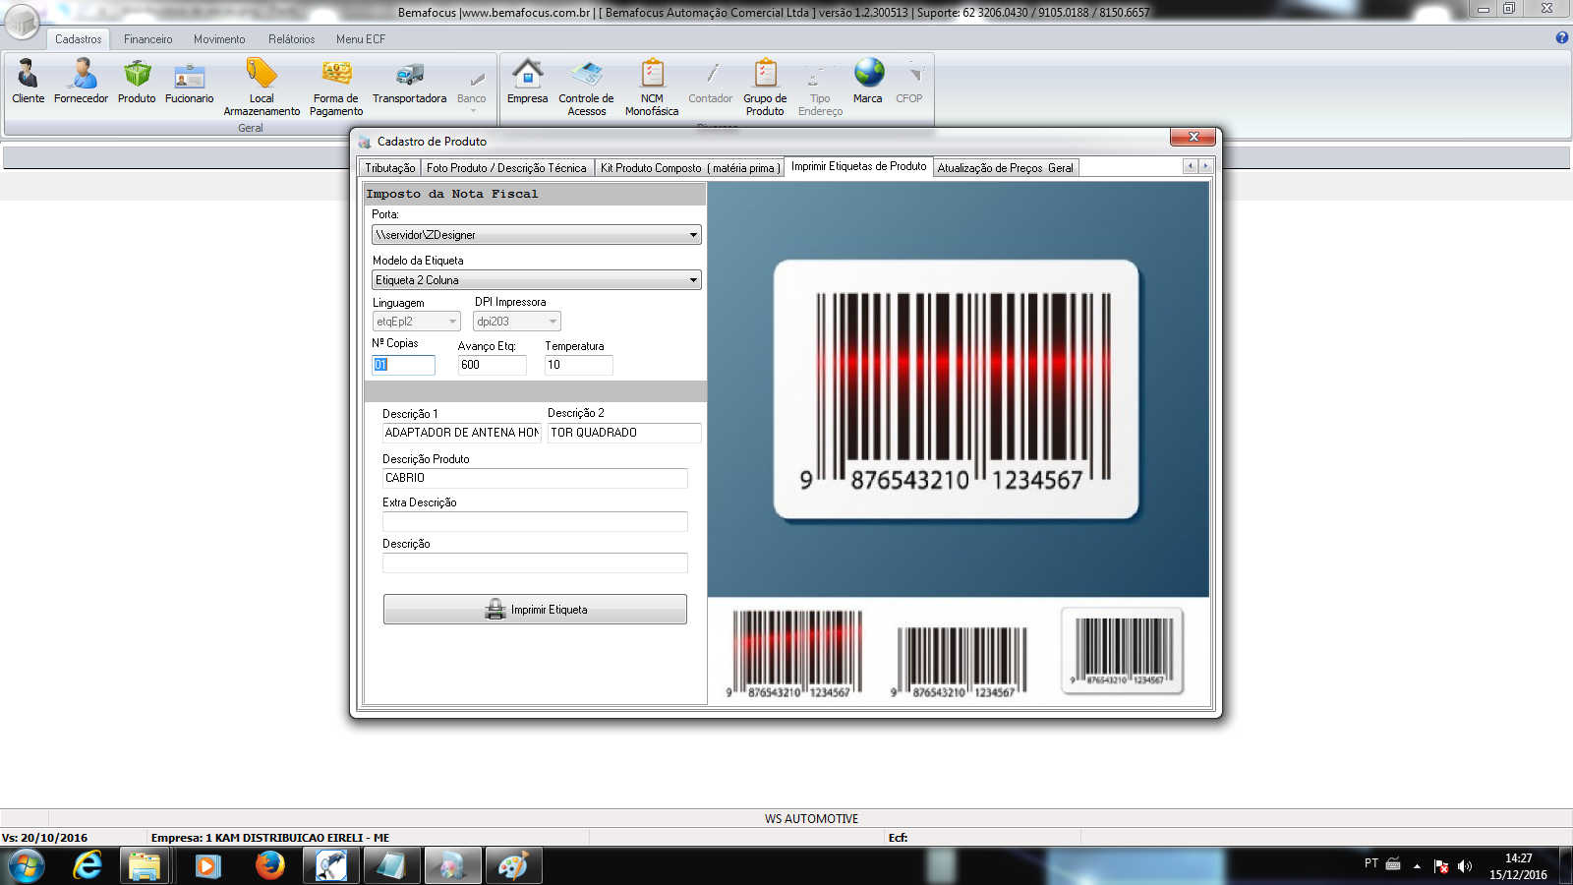Switch to Financeiro ribbon tab
1573x885 pixels.
click(x=148, y=39)
